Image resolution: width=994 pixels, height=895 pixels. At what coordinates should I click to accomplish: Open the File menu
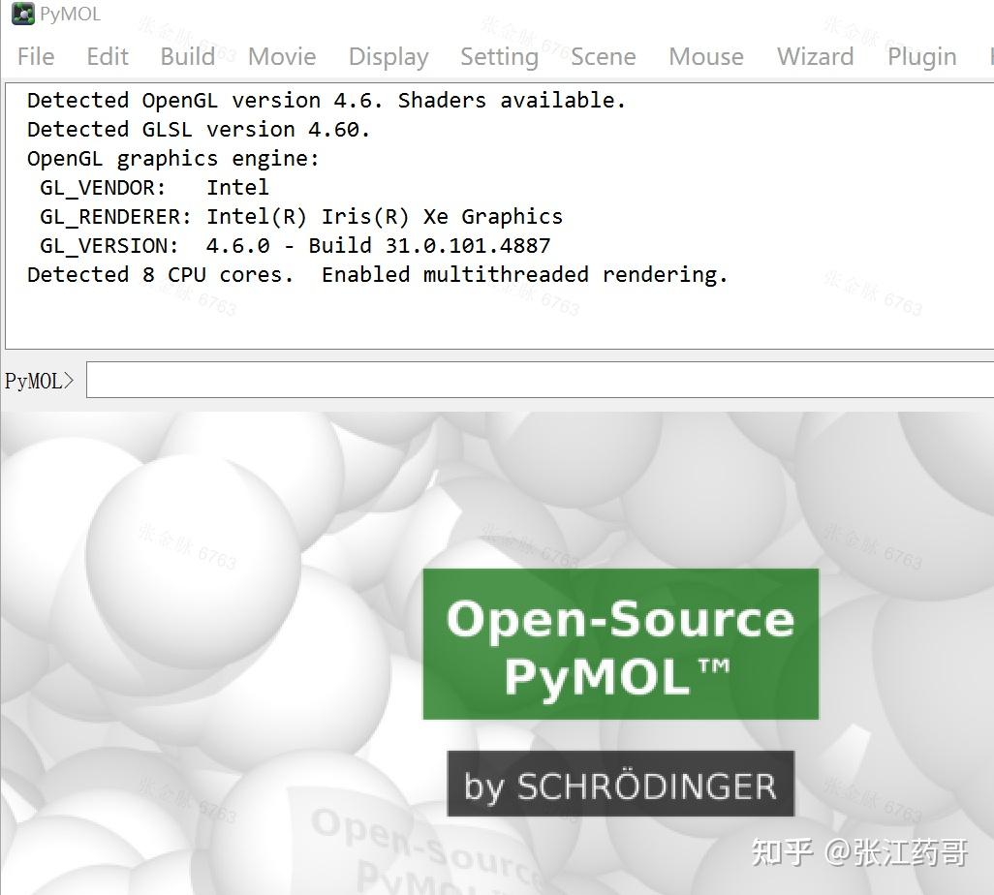pos(36,56)
